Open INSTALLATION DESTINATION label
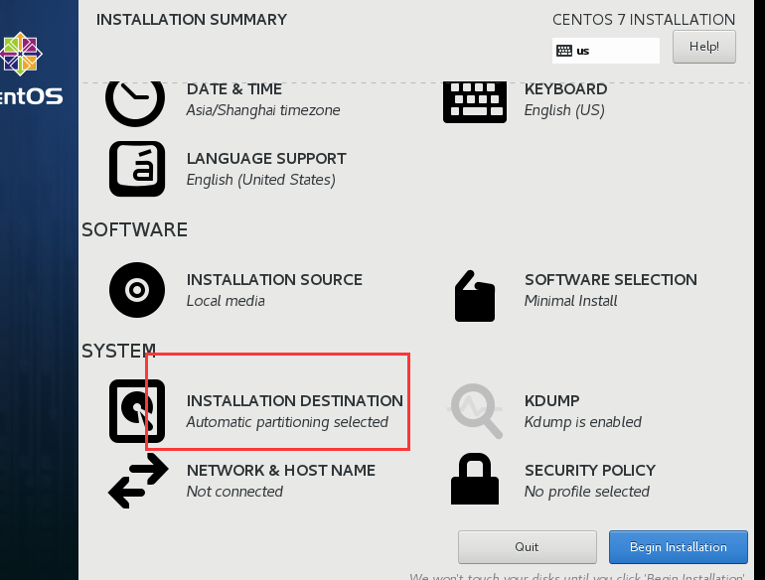This screenshot has height=580, width=765. click(295, 400)
